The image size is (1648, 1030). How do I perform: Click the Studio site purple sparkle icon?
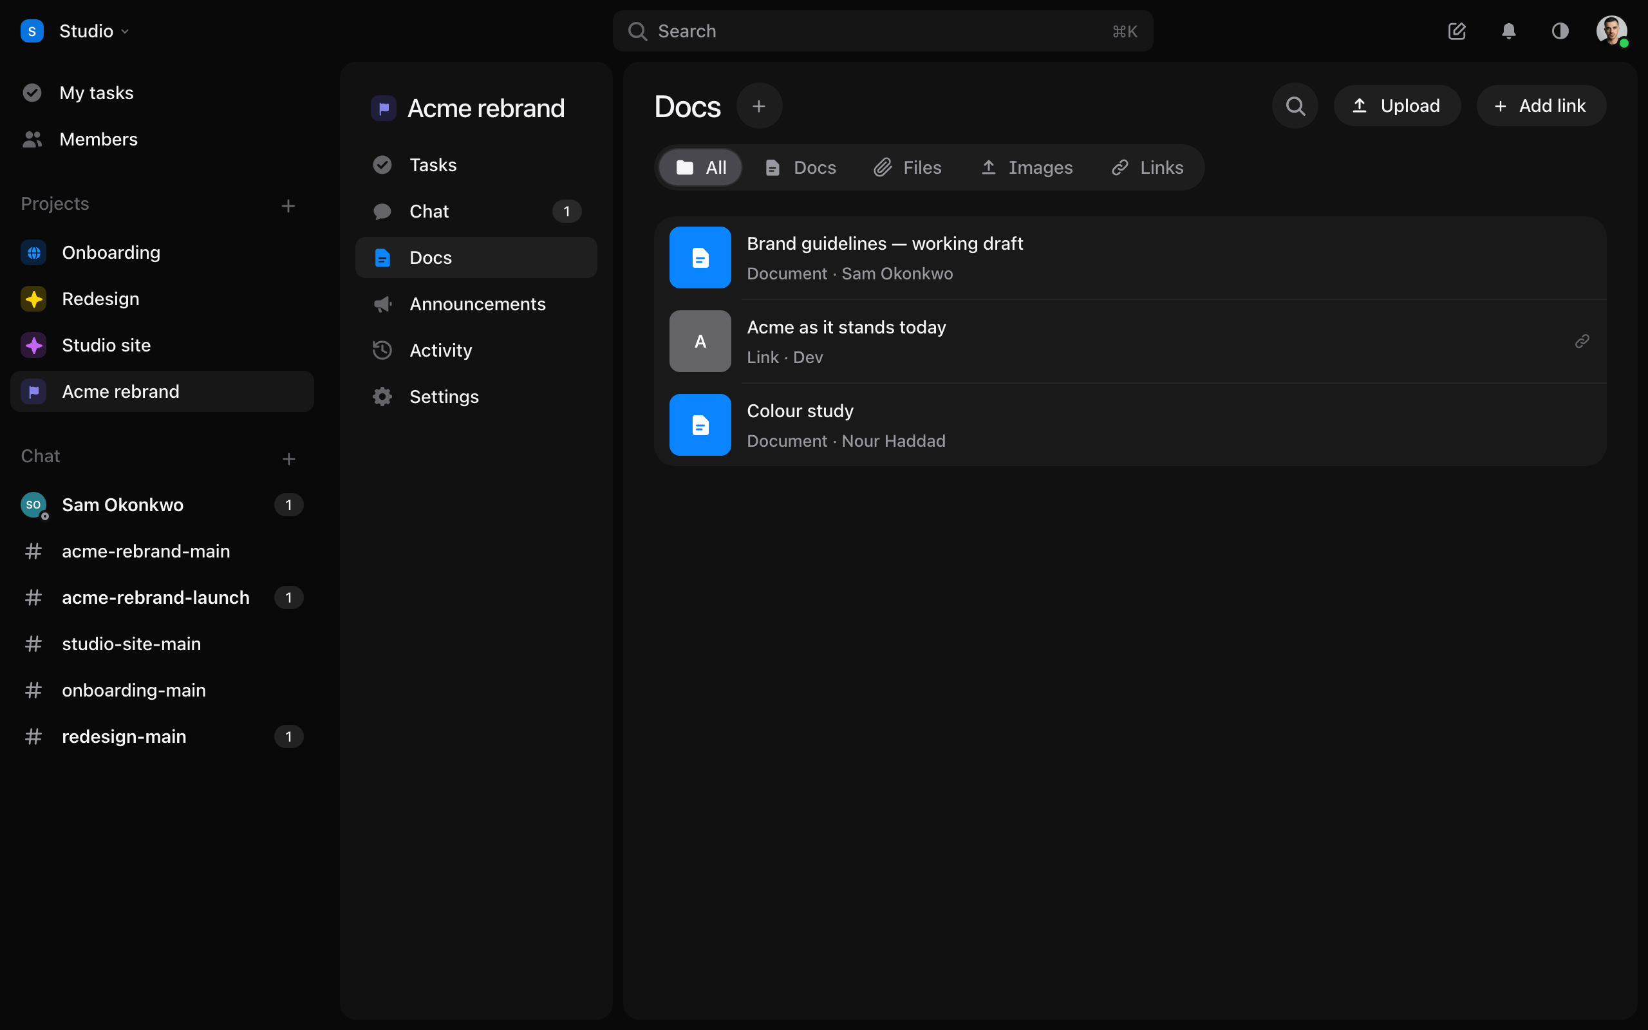click(x=33, y=346)
